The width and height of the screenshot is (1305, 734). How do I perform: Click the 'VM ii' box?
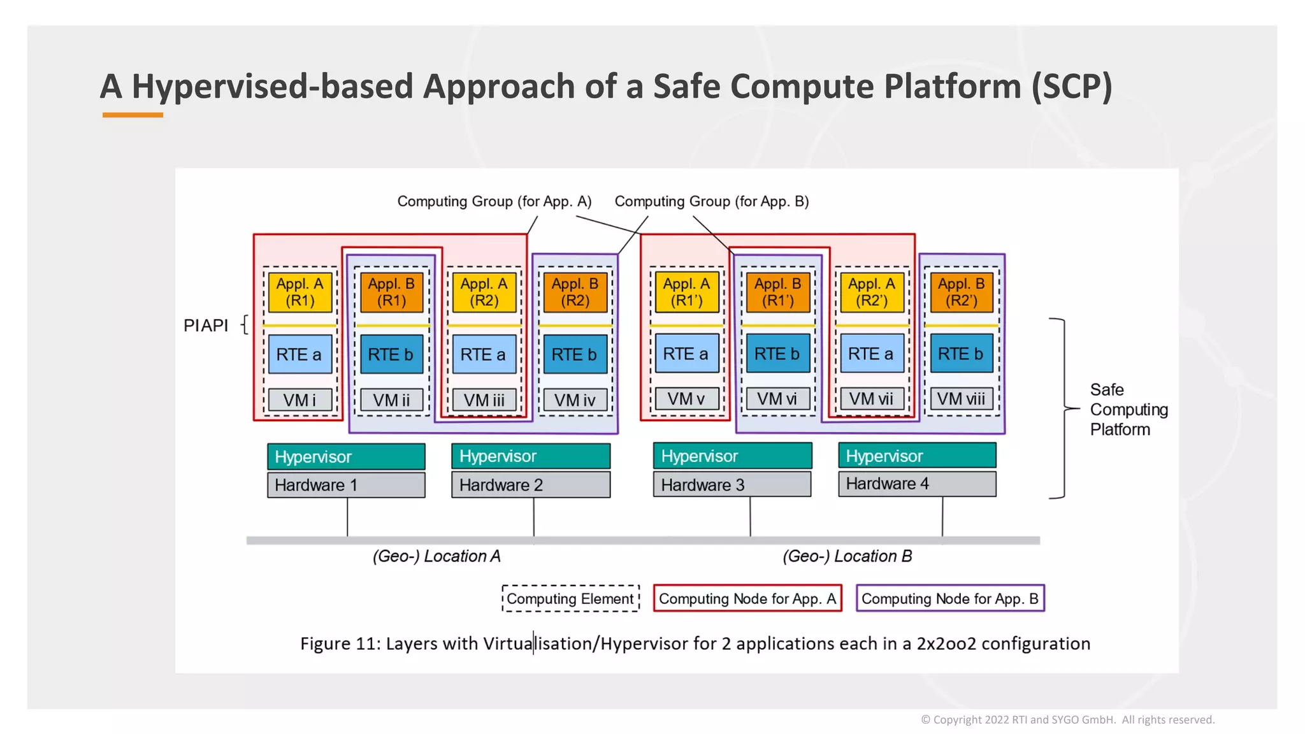click(391, 400)
